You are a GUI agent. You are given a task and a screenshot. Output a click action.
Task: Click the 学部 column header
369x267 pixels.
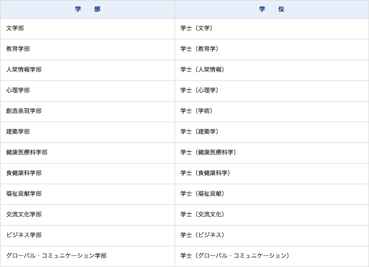(x=88, y=9)
